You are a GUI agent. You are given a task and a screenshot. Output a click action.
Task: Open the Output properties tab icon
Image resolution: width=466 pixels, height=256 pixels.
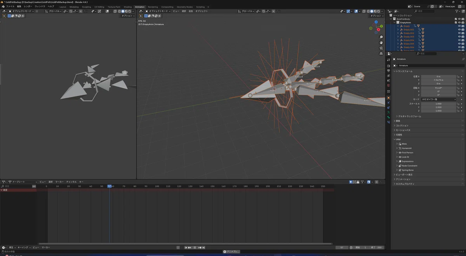tap(388, 71)
